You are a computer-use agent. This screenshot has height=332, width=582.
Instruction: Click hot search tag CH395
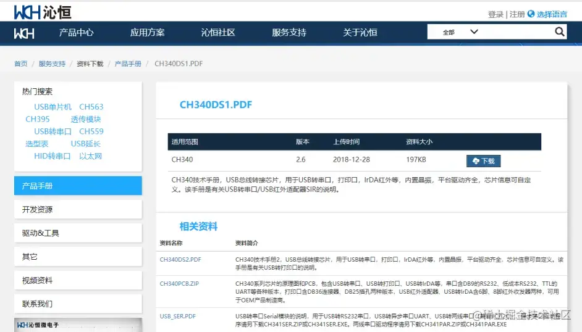tap(38, 119)
